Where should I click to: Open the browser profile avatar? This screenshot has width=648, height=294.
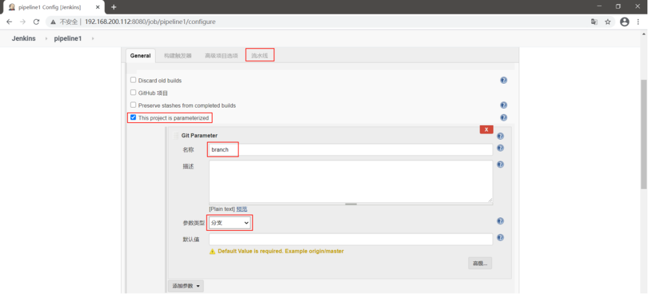(625, 22)
